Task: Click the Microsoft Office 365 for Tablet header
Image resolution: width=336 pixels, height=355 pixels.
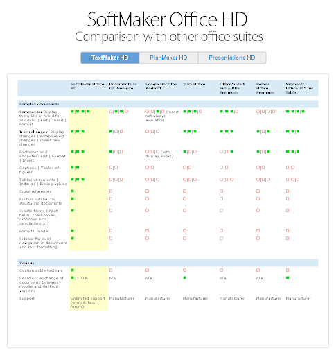Action: 299,88
